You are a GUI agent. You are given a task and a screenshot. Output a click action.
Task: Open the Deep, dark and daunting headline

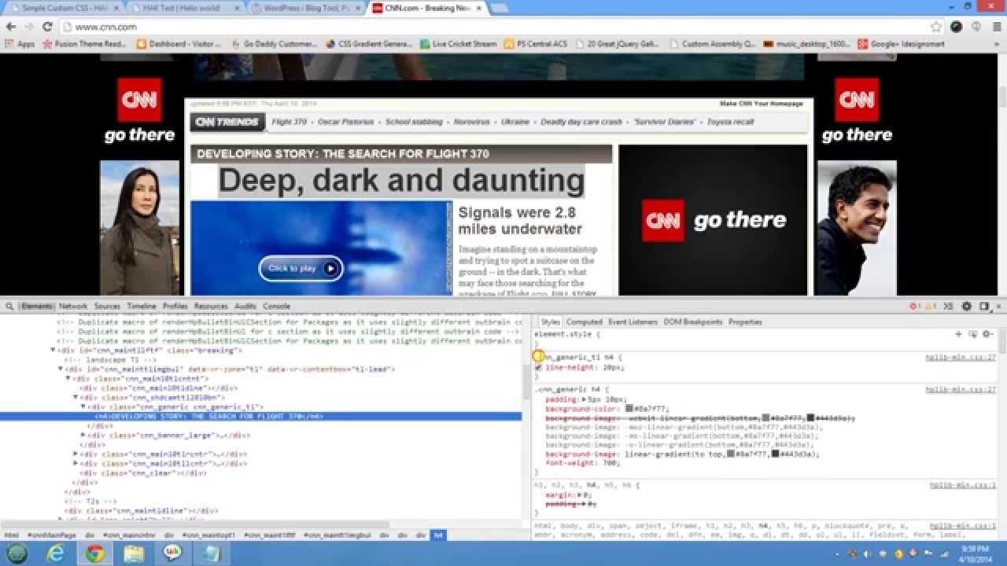401,181
